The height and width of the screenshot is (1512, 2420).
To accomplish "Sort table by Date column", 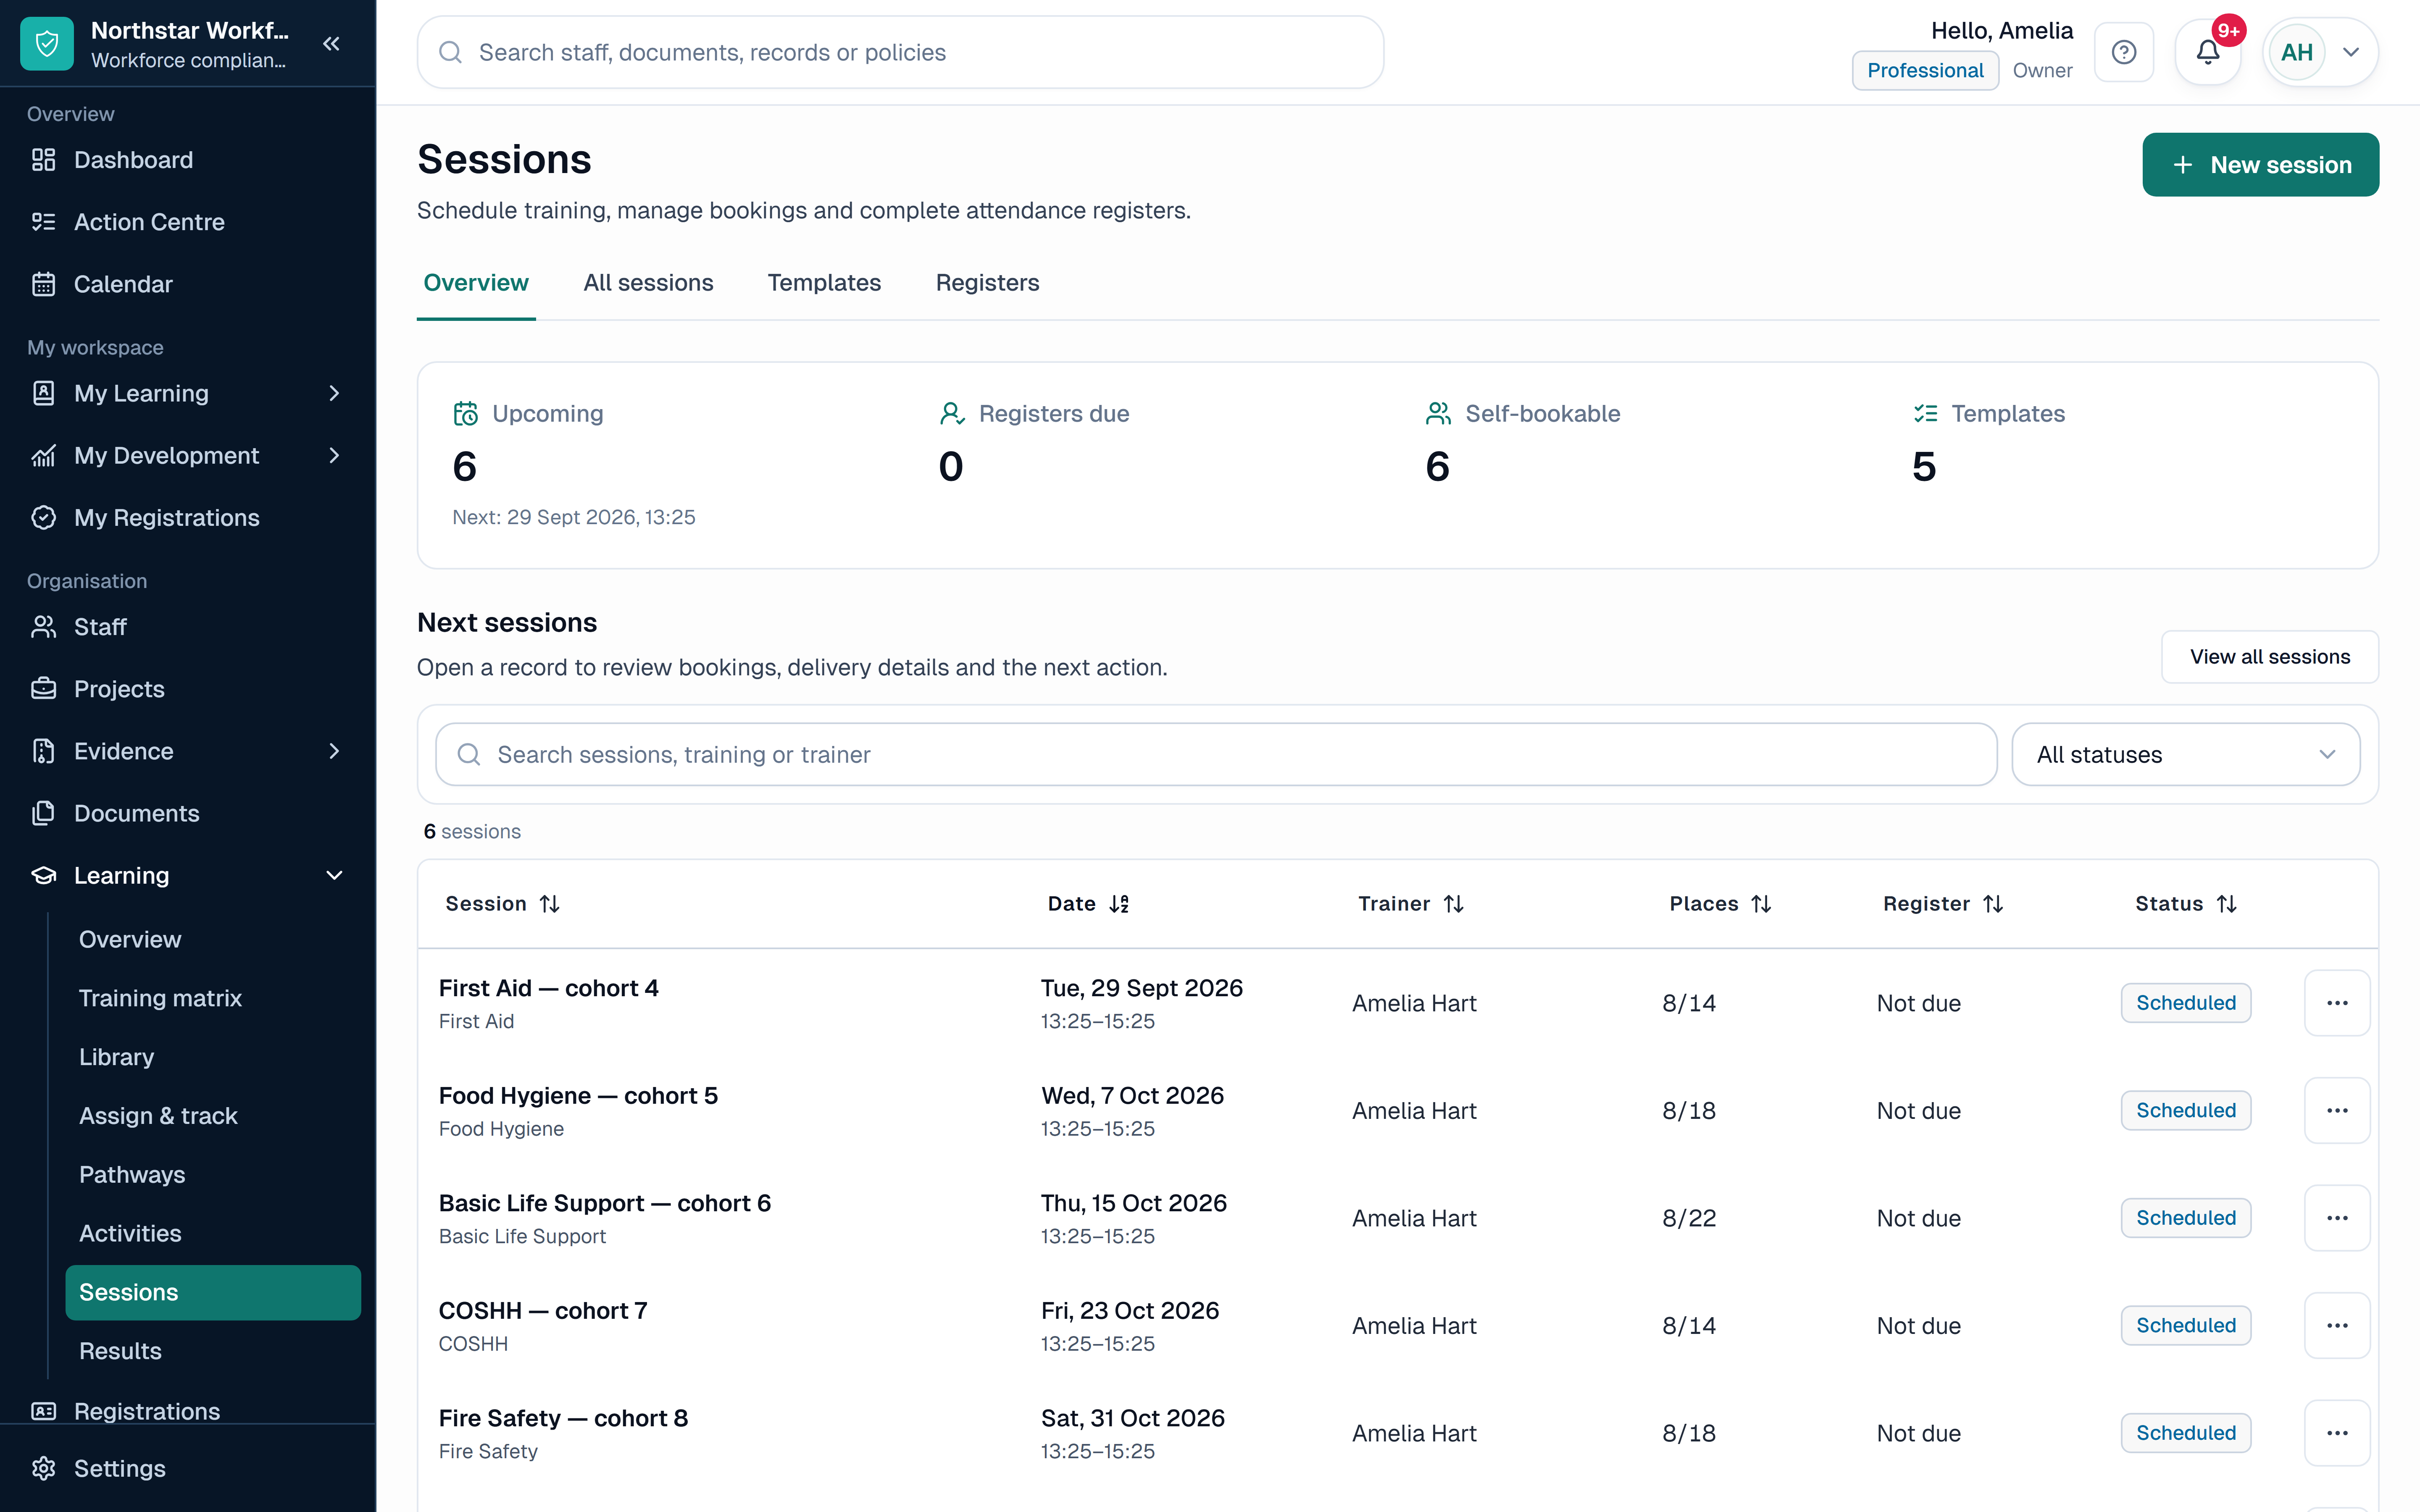I will tap(1088, 904).
